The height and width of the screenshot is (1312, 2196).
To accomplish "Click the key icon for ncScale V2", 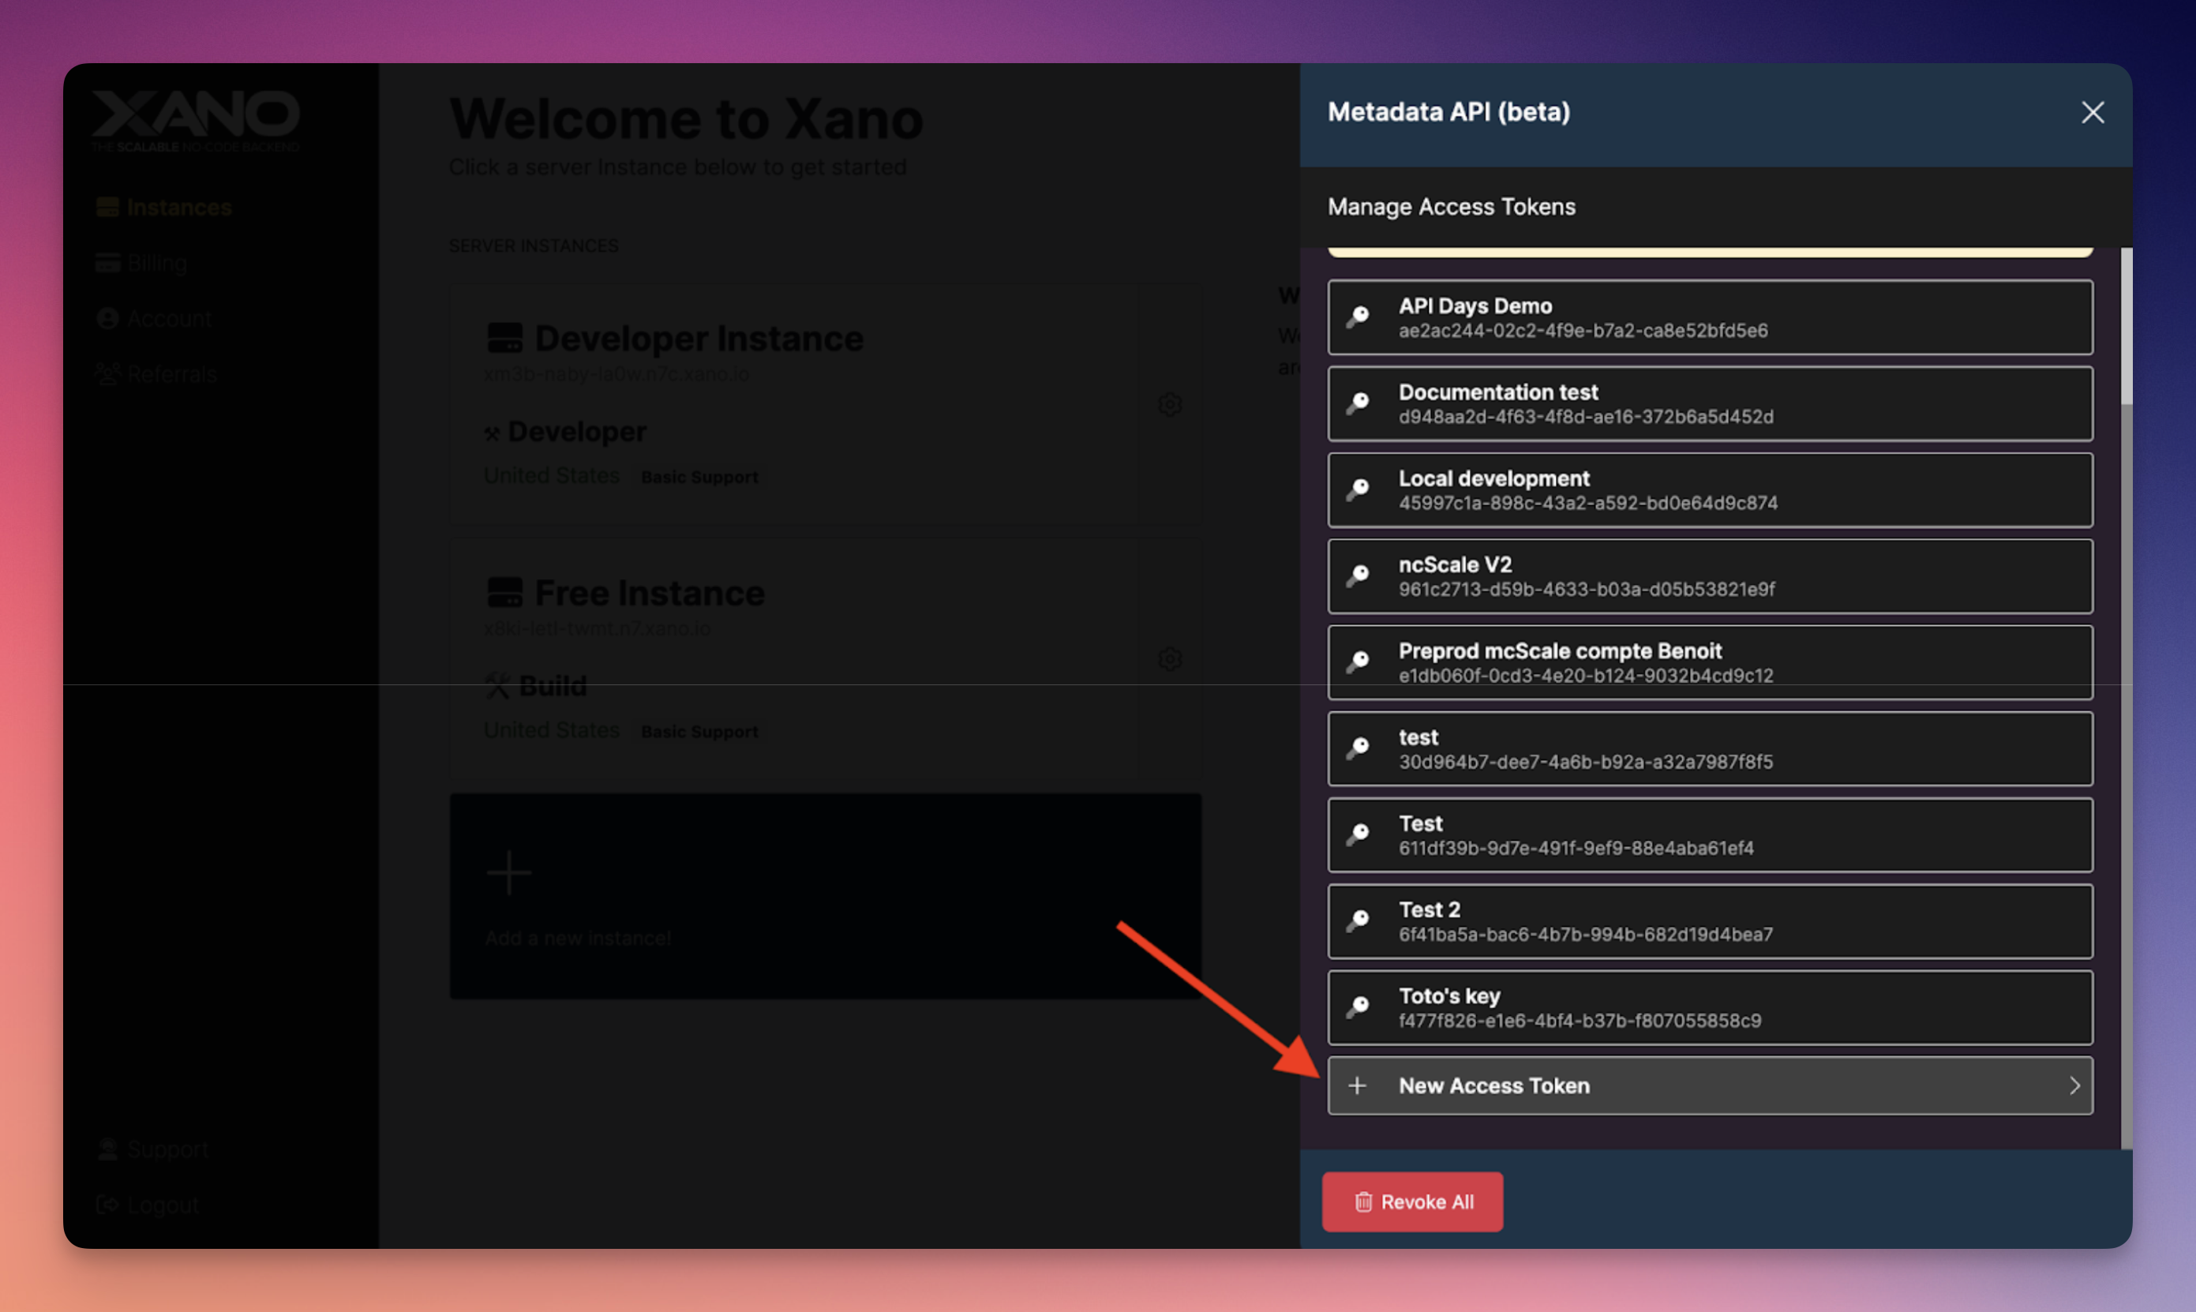I will pos(1358,575).
